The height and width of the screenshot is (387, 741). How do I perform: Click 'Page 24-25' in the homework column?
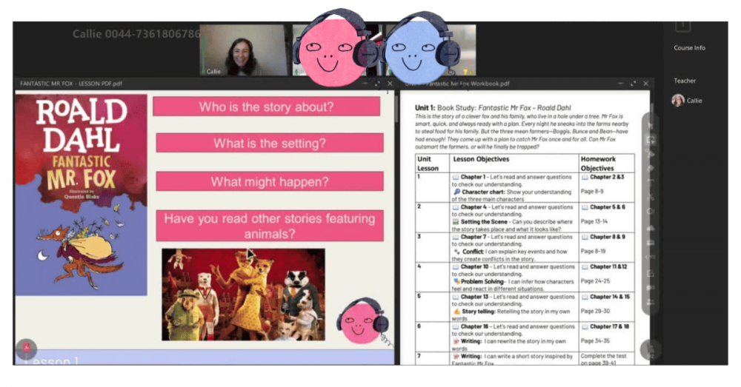(x=595, y=281)
